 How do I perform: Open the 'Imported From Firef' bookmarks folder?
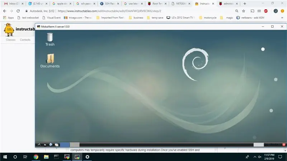click(110, 18)
